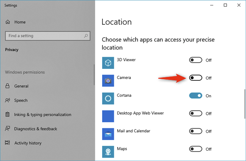
Task: Click the sidebar vertical scrollbar
Action: click(x=94, y=75)
